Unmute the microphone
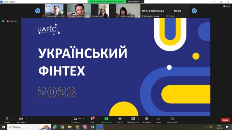Image resolution: width=232 pixels, height=130 pixels. pyautogui.click(x=7, y=120)
